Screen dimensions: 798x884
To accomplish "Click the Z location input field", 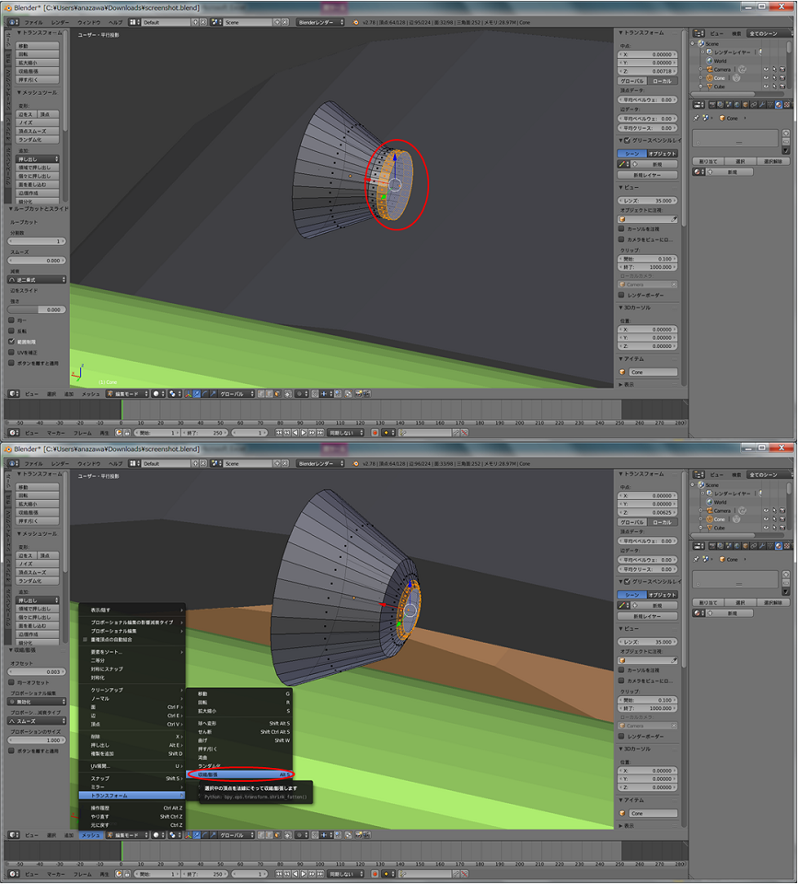I will click(647, 71).
